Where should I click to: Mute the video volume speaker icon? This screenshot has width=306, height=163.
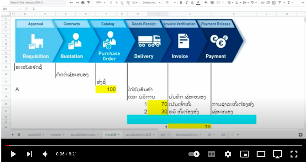[x=45, y=154]
